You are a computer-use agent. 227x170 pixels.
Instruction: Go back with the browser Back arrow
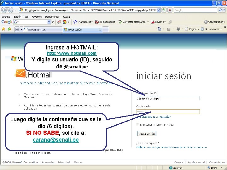pos(4,10)
